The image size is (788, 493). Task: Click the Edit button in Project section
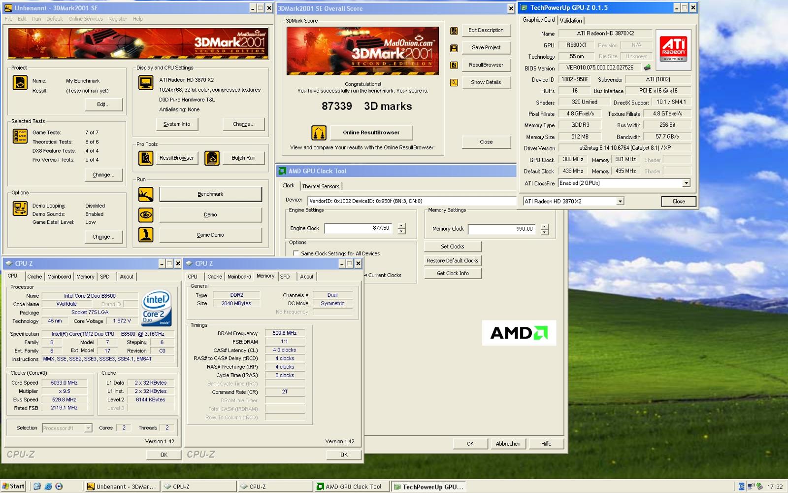pos(103,105)
